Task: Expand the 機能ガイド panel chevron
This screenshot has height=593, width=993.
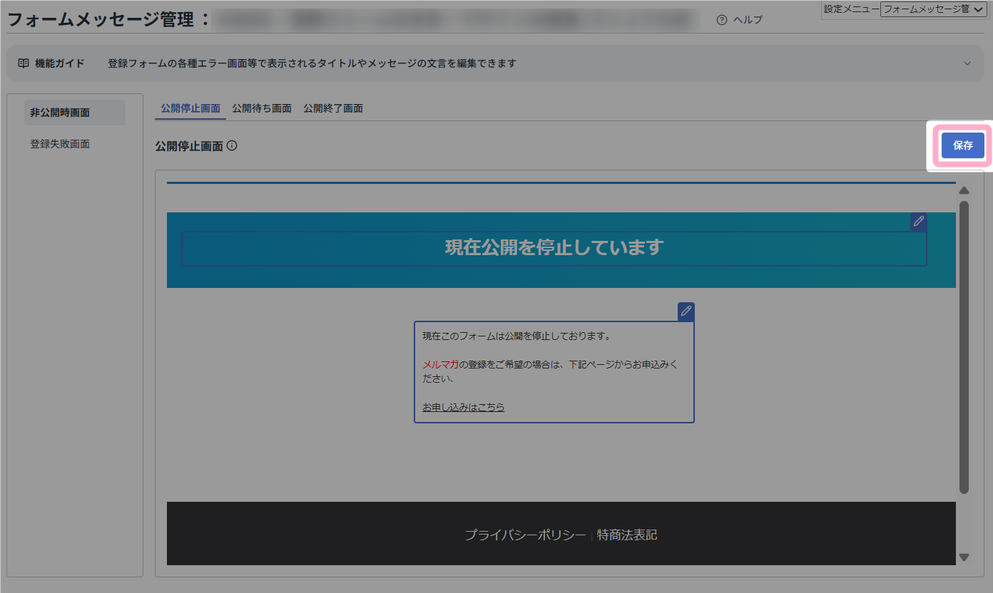Action: pyautogui.click(x=967, y=63)
